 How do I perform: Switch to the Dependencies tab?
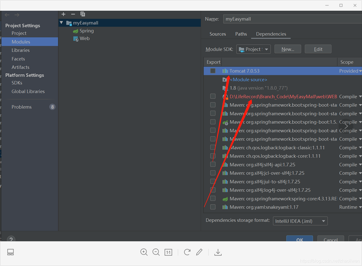(x=271, y=34)
